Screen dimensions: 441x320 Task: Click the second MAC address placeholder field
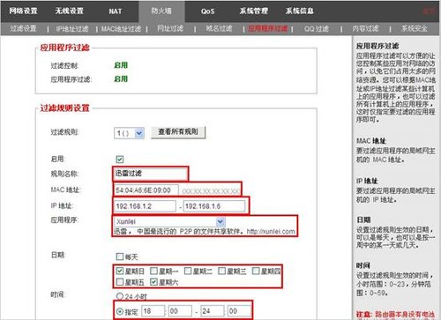pyautogui.click(x=210, y=191)
